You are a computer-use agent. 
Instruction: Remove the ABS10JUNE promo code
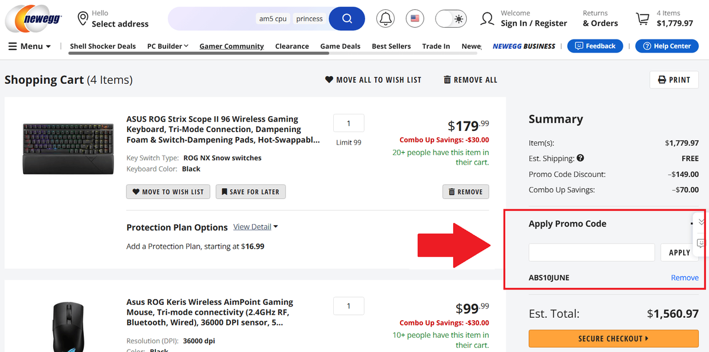(x=684, y=277)
